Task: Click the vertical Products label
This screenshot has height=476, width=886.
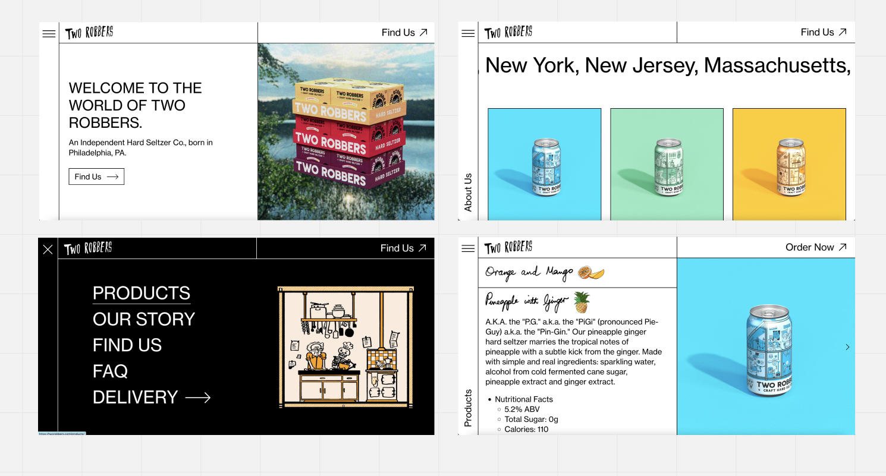Action: click(x=468, y=408)
